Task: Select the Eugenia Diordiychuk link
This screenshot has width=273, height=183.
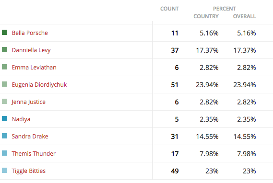Action: [x=39, y=85]
